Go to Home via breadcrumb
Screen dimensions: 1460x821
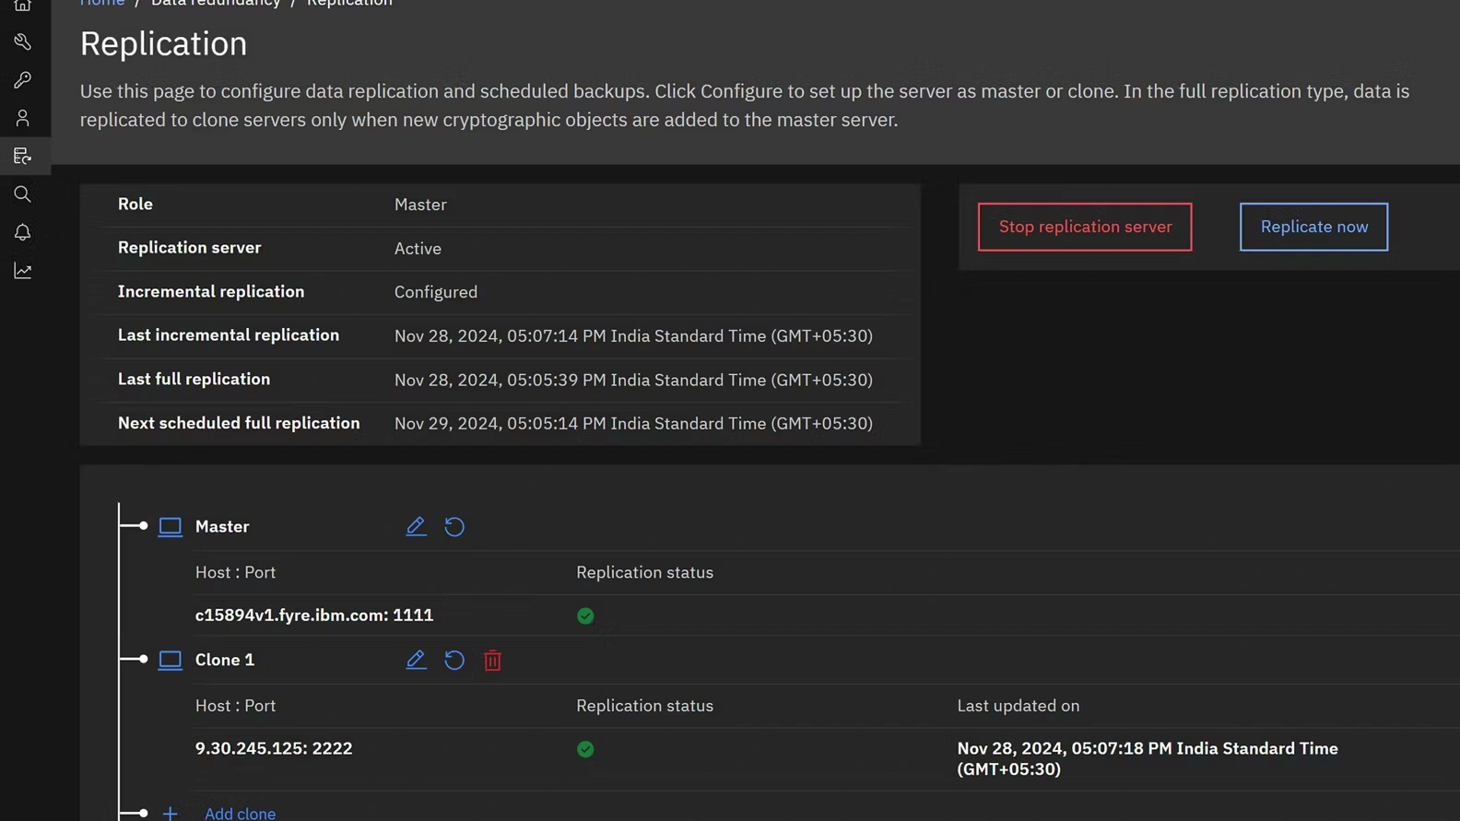(101, 4)
